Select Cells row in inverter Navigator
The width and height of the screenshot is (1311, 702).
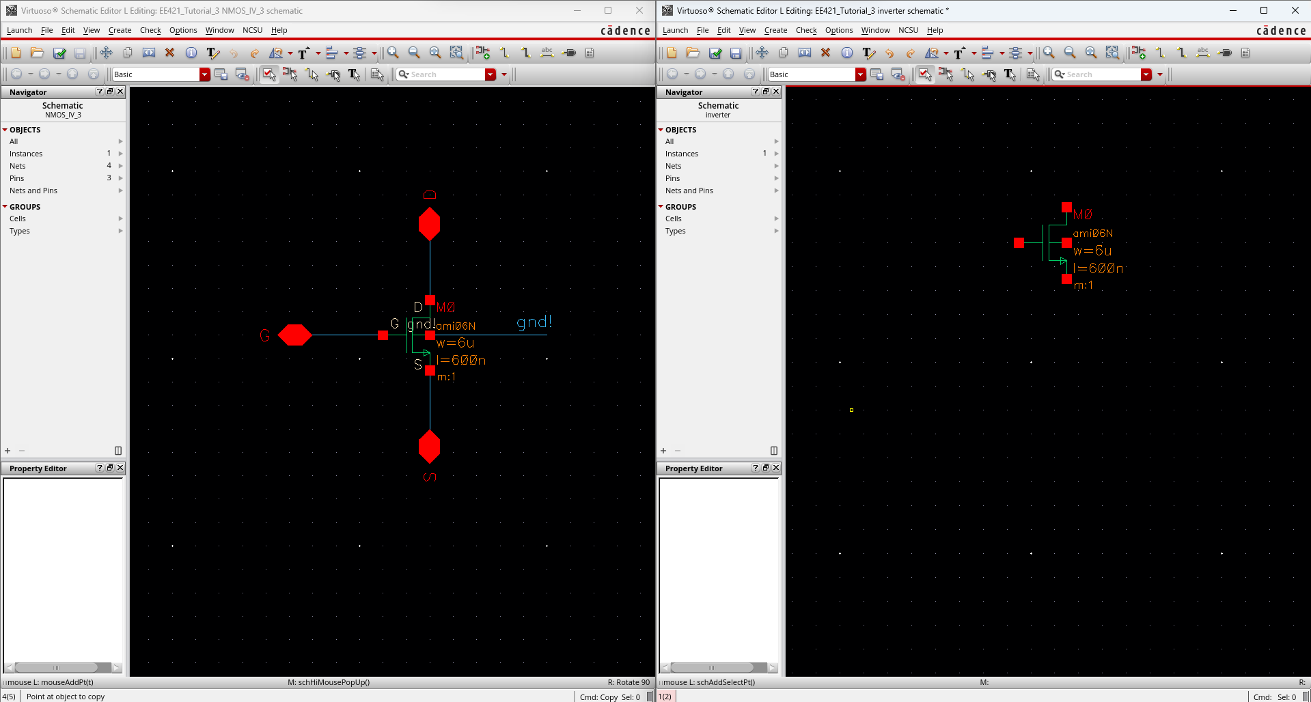[x=719, y=219]
